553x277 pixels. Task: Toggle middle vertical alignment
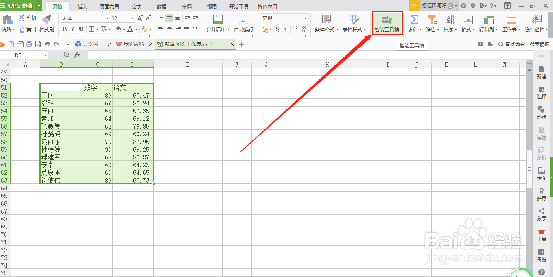tap(169, 18)
